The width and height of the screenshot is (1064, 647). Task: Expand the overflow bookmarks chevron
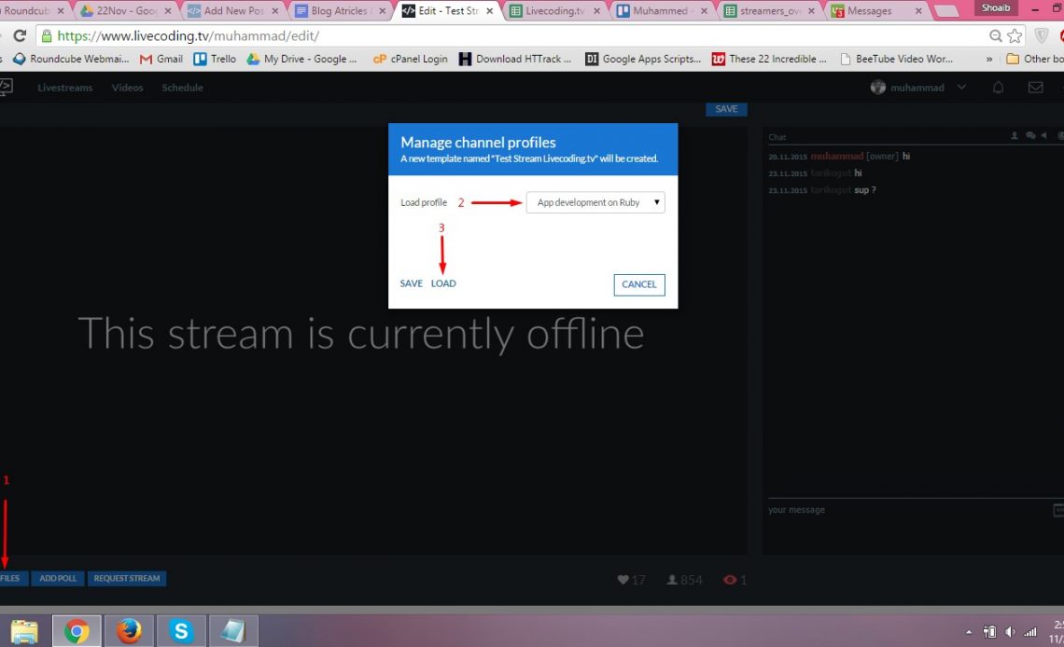[x=990, y=58]
